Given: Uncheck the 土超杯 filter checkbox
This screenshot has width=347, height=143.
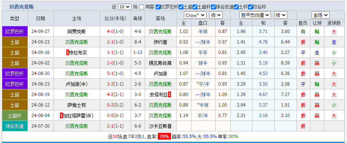Looking at the screenshot, I should click(195, 7).
